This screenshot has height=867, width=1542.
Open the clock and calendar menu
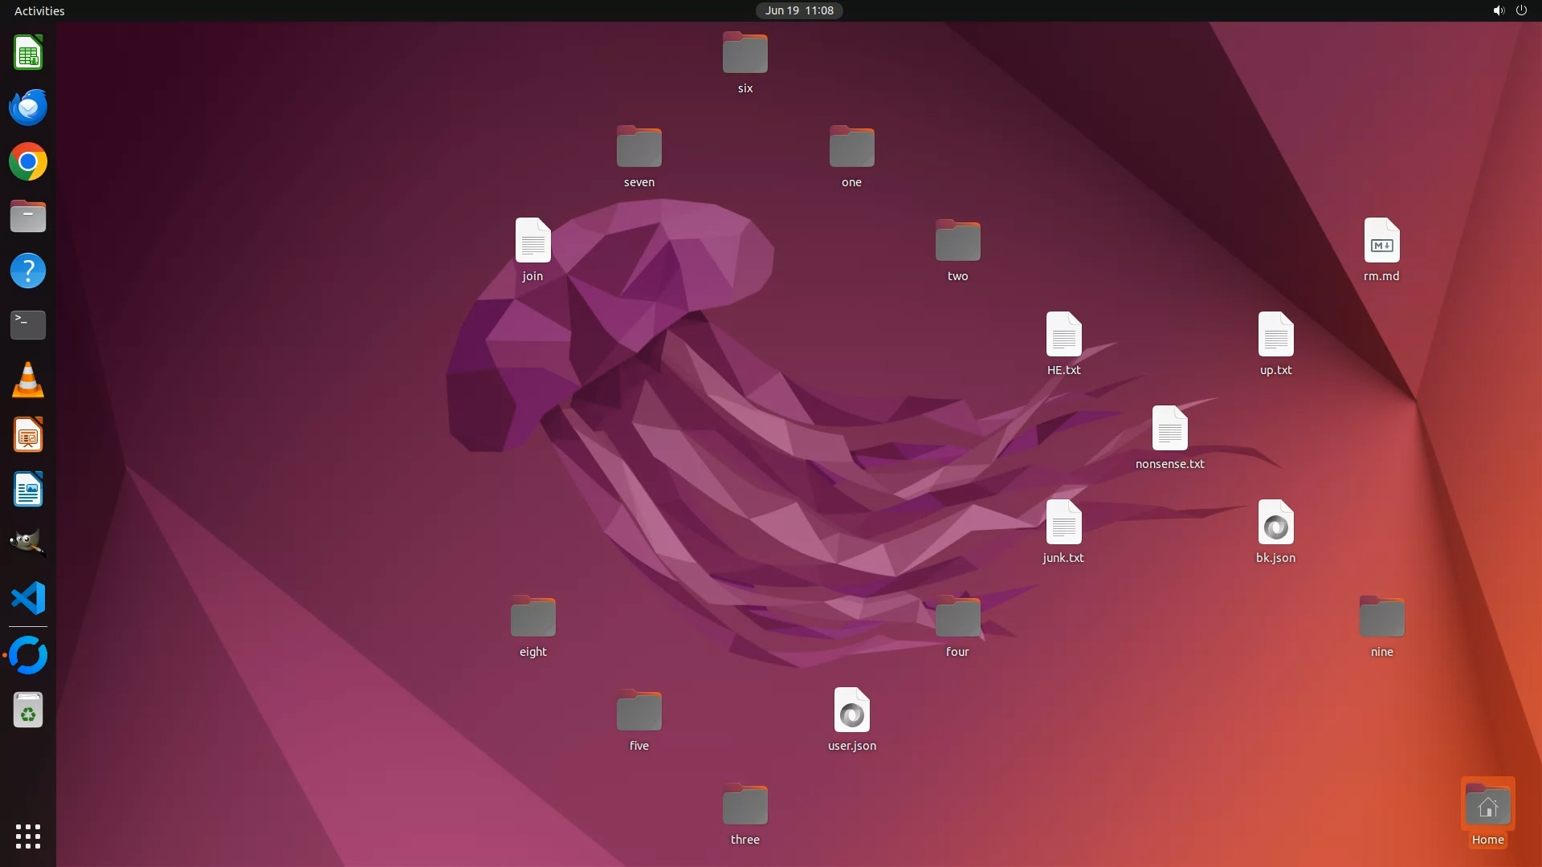(x=798, y=10)
